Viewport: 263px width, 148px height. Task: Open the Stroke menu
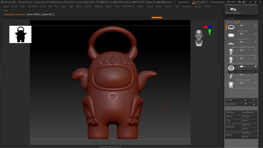tap(159, 6)
